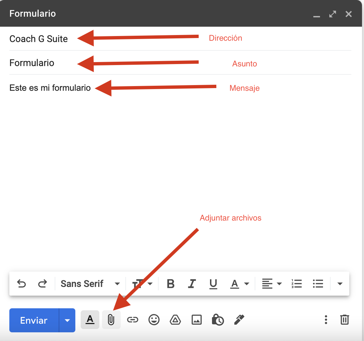
Task: Attach files with the paperclip icon
Action: coord(111,320)
